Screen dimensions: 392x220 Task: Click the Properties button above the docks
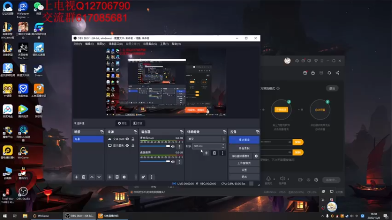(122, 123)
